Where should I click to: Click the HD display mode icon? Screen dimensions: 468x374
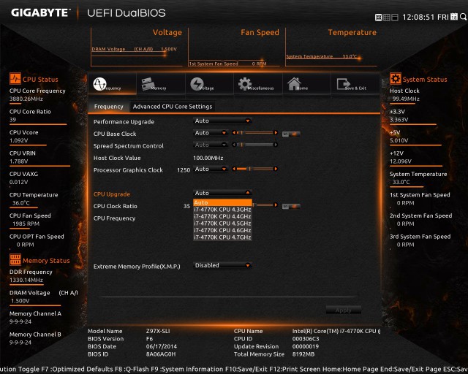click(x=379, y=18)
